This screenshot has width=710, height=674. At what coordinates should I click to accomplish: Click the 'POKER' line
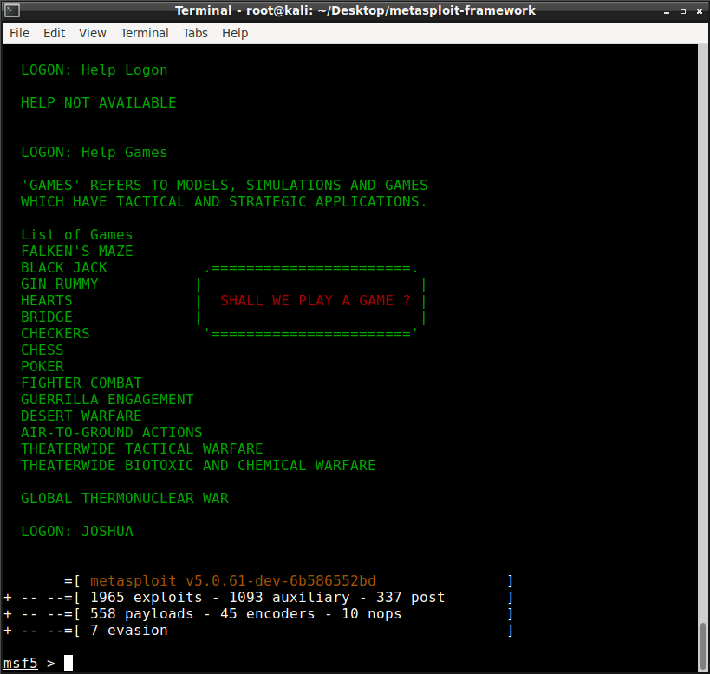[x=42, y=366]
